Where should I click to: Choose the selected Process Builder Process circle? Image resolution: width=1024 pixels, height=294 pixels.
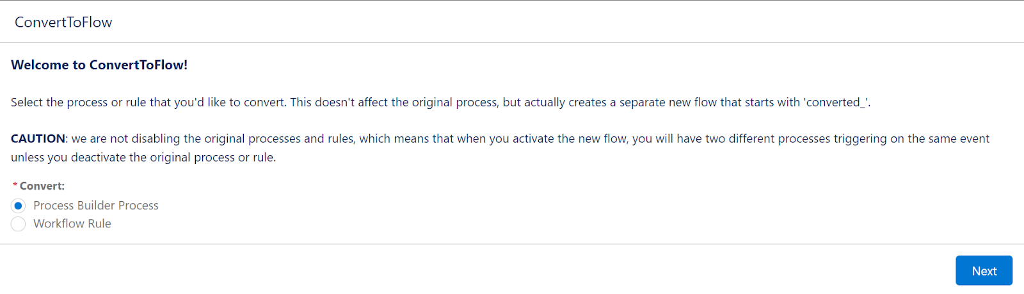point(18,206)
